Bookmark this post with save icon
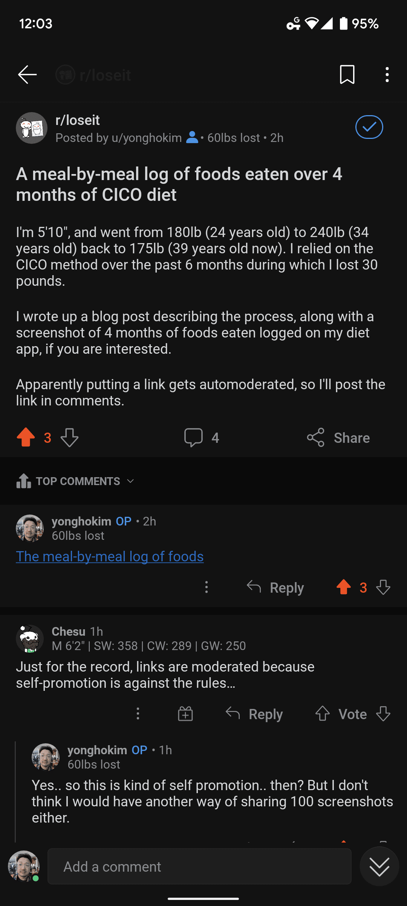Screen dimensions: 407x906 click(347, 74)
